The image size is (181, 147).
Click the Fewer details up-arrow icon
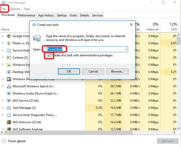point(4,141)
